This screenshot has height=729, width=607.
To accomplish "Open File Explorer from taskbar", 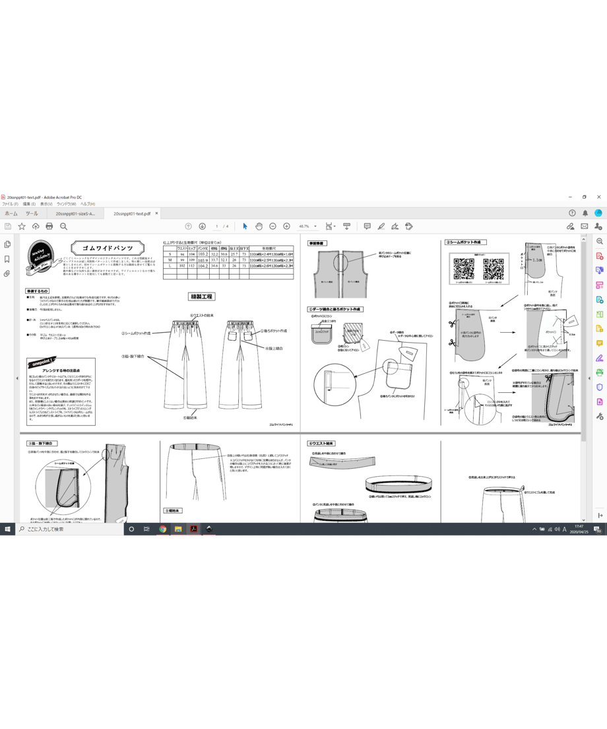I will 178,529.
